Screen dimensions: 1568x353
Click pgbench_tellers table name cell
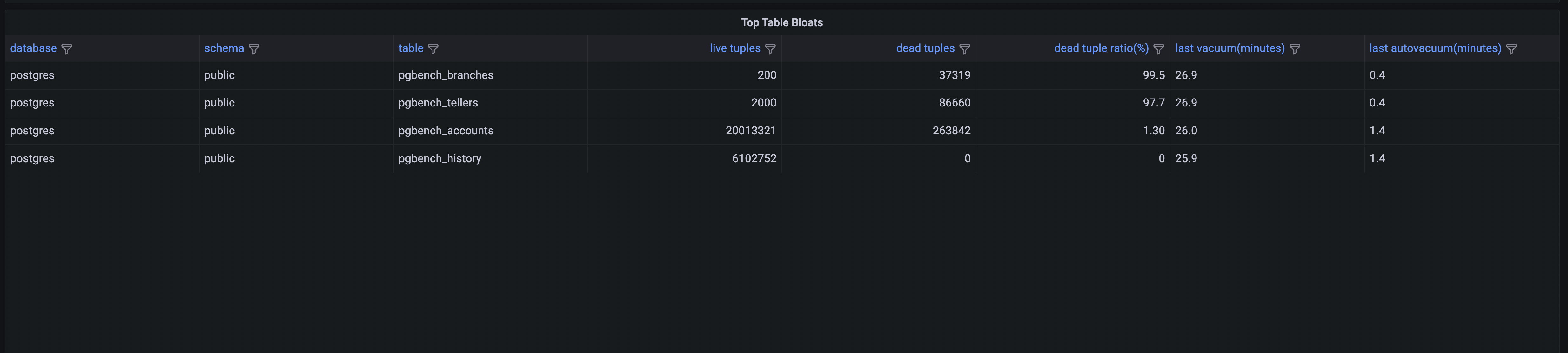[438, 103]
